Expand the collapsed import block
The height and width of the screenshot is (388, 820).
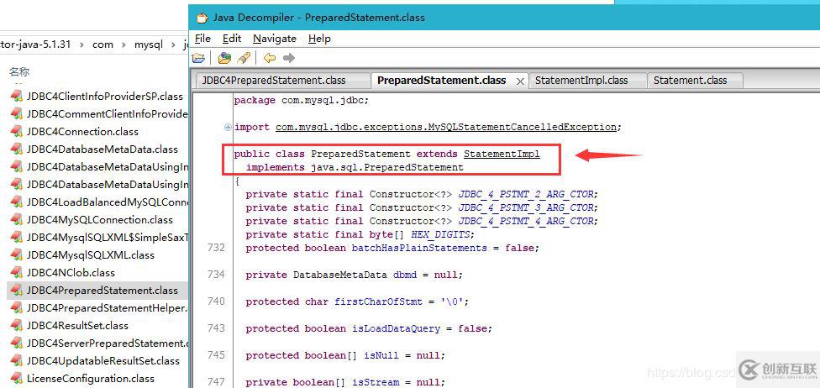coord(228,127)
